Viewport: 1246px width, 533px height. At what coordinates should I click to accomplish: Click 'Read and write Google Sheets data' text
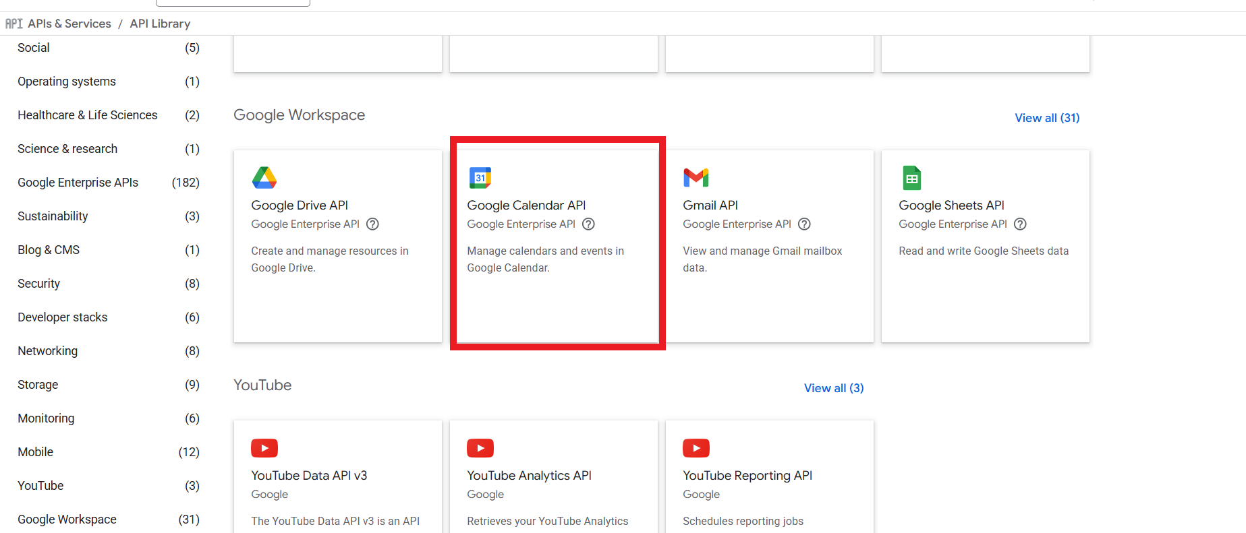tap(984, 251)
